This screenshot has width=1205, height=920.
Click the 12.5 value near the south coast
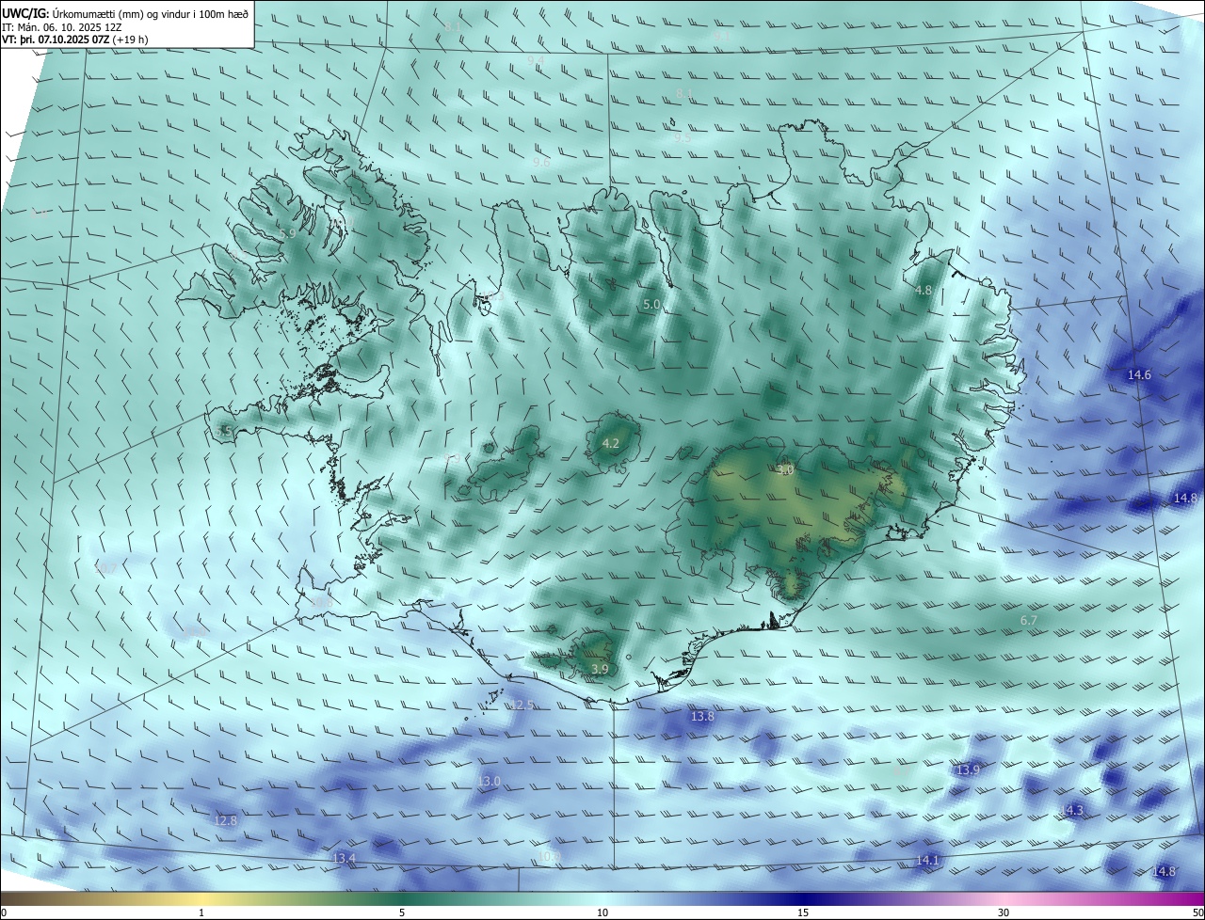tap(521, 705)
